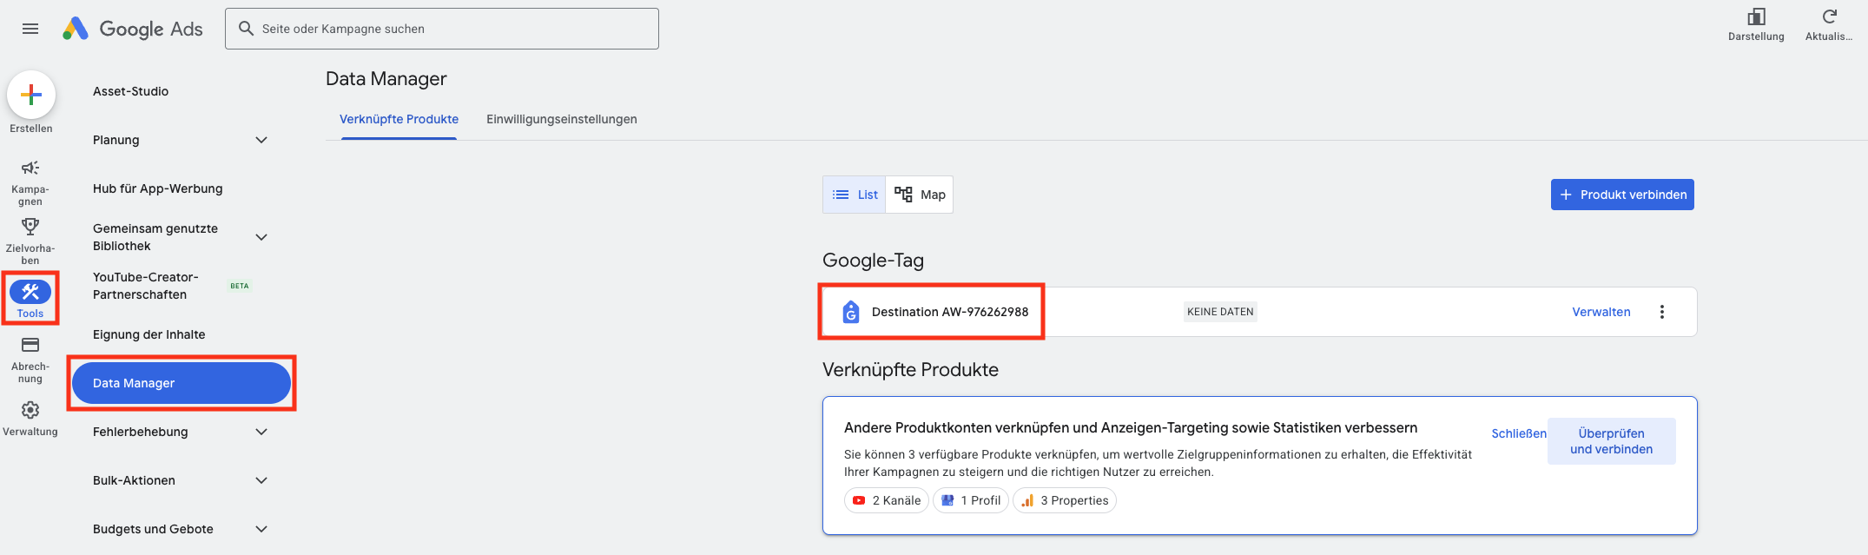Viewport: 1868px width, 555px height.
Task: Click the Google-Tag heading
Action: [x=873, y=261]
